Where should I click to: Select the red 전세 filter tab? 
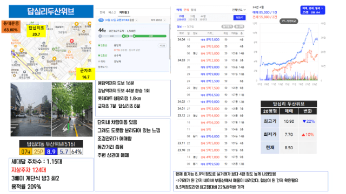click(x=186, y=10)
